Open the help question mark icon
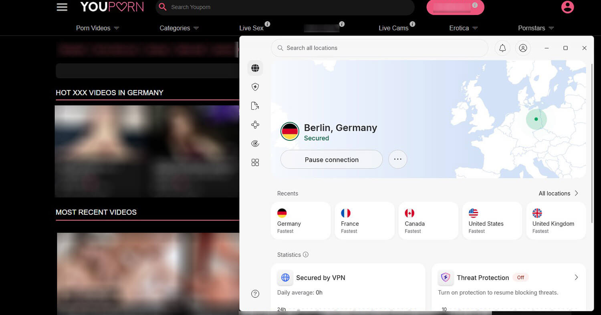Image resolution: width=601 pixels, height=315 pixels. coord(255,294)
